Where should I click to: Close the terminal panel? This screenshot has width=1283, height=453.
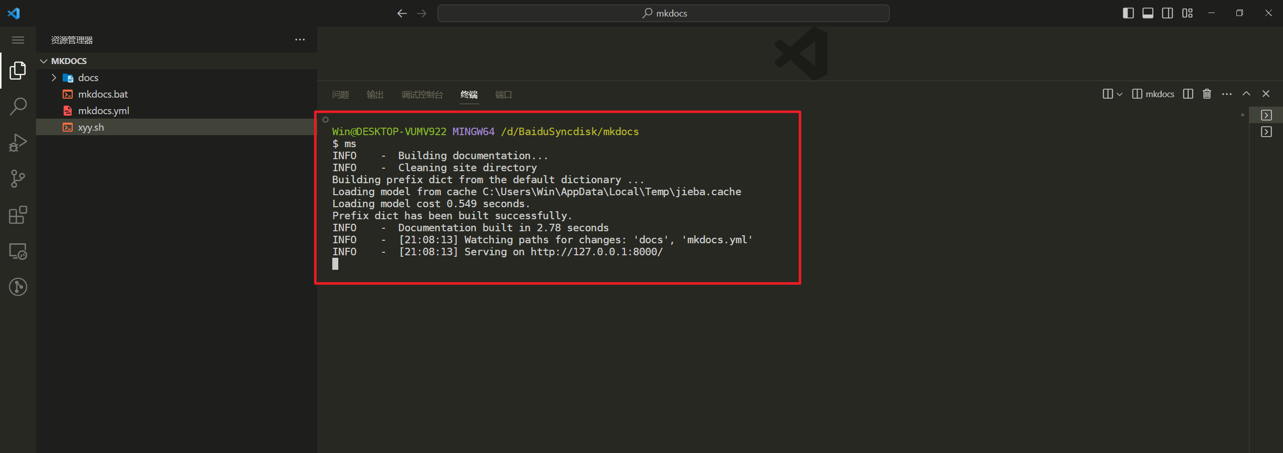(1266, 94)
